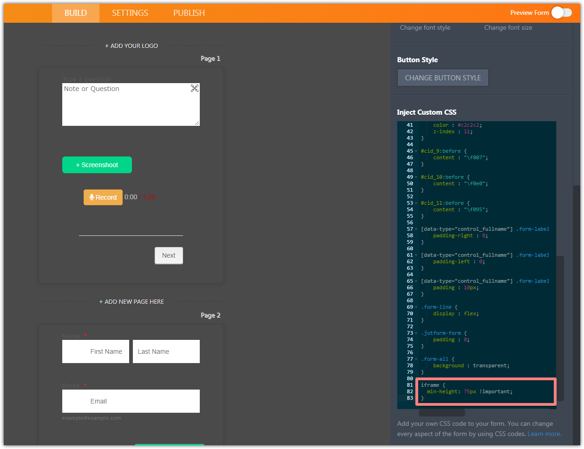Collapse the #cid_9:before CSS rule on line 45
584x449 pixels.
pos(416,151)
